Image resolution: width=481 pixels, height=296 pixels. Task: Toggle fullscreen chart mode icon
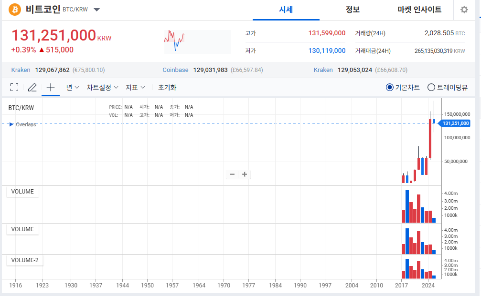point(14,87)
